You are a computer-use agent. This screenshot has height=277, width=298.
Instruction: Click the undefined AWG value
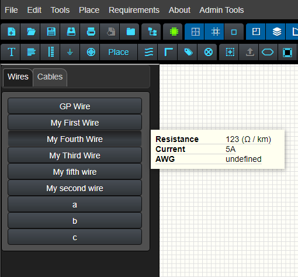[x=244, y=159]
